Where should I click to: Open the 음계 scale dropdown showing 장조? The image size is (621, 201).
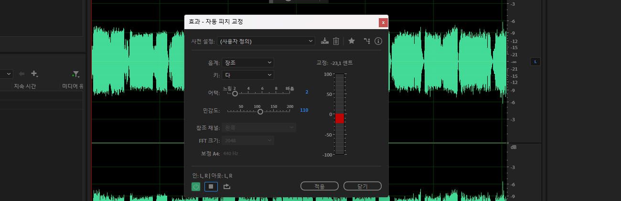[x=248, y=63]
